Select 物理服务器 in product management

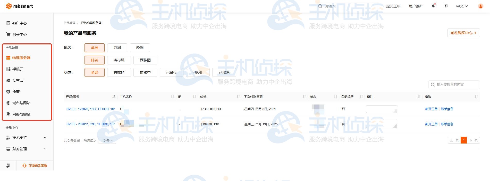(18, 58)
